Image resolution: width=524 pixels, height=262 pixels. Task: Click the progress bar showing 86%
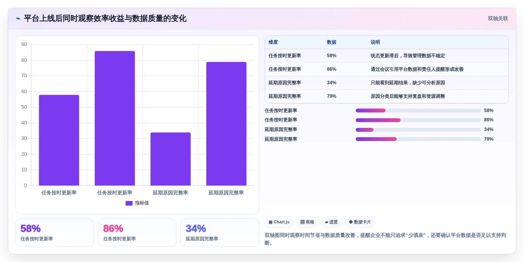point(418,120)
